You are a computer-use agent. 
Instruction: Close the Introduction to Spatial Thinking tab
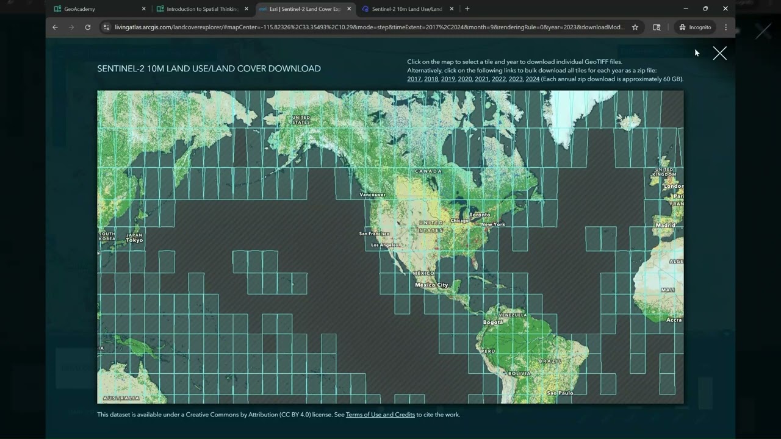247,9
